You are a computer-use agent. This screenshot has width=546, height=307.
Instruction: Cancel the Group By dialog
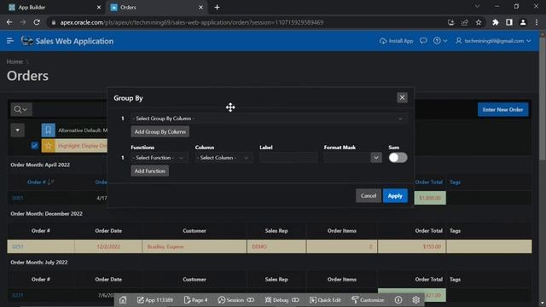368,195
